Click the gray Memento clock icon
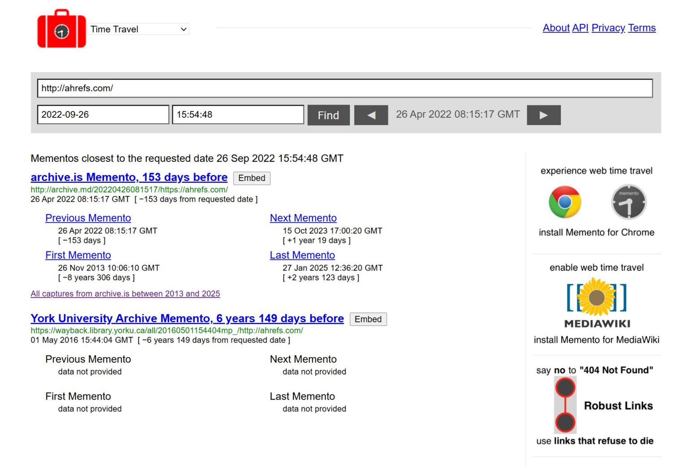Image resolution: width=688 pixels, height=466 pixels. (628, 203)
